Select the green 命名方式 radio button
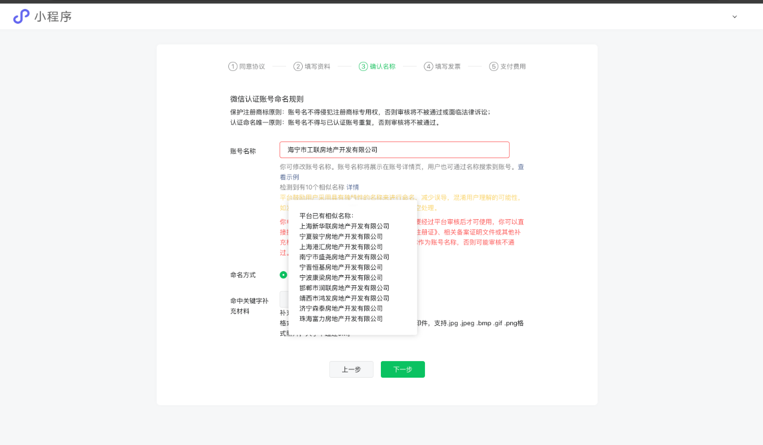The height and width of the screenshot is (445, 763). (x=283, y=275)
